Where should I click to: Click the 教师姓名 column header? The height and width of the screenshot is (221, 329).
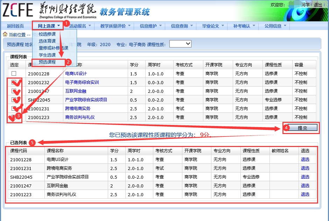(280, 151)
